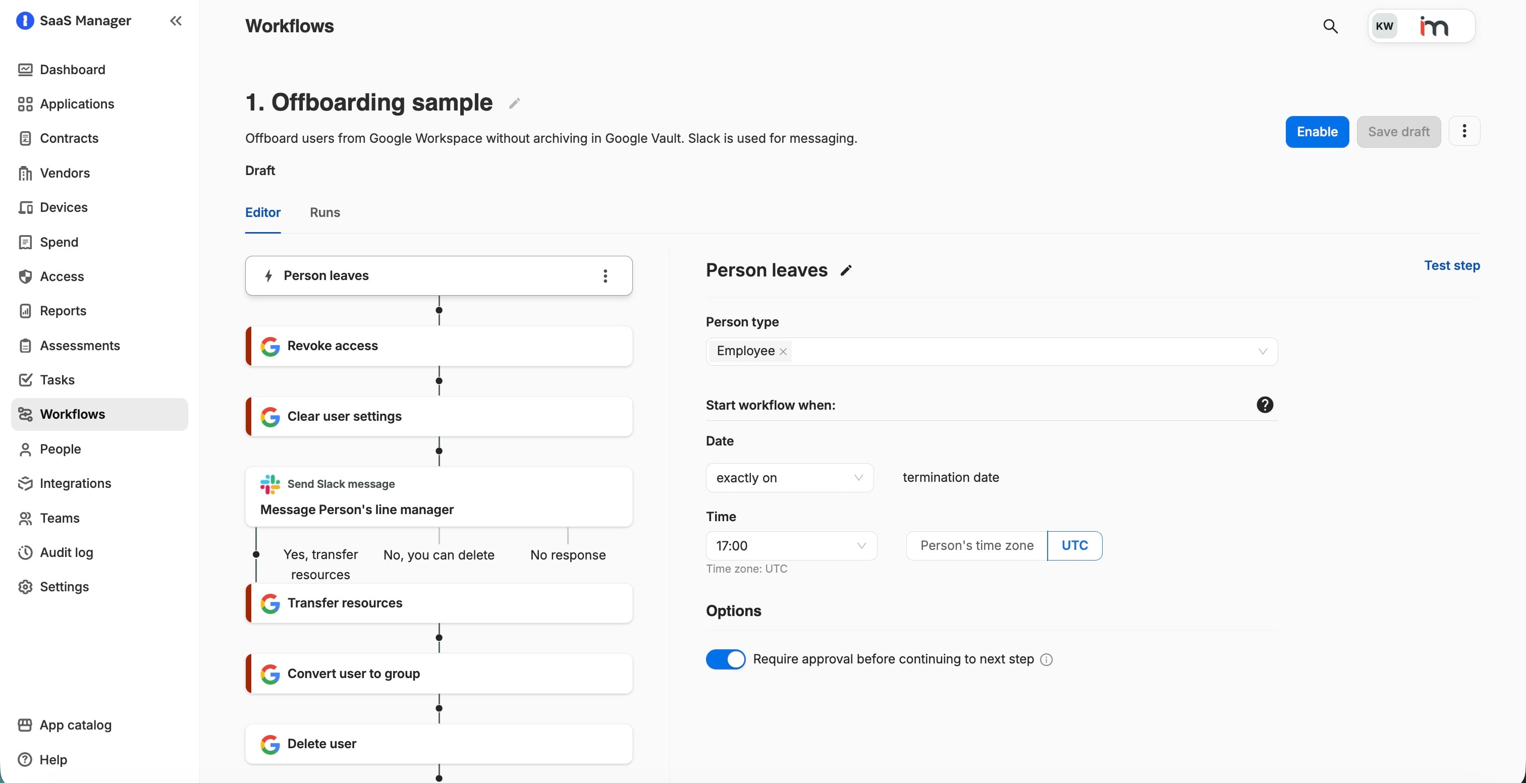Image resolution: width=1526 pixels, height=783 pixels.
Task: Click the Enable button
Action: pos(1316,132)
